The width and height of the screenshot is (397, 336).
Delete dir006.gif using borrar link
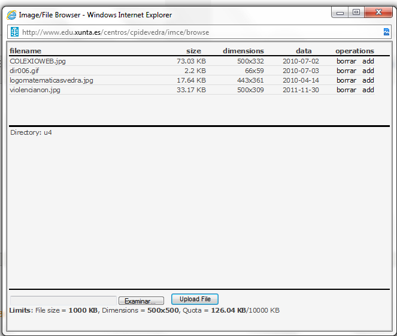point(346,71)
